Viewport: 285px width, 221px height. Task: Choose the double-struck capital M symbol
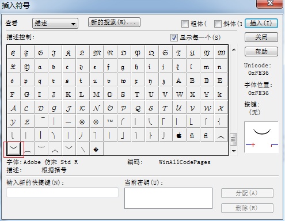coord(96,94)
